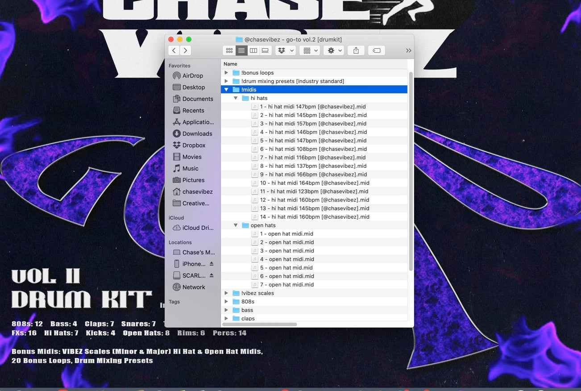Viewport: 581px width, 391px height.
Task: Select 6 - hi hat midi 108bpm file
Action: [314, 149]
